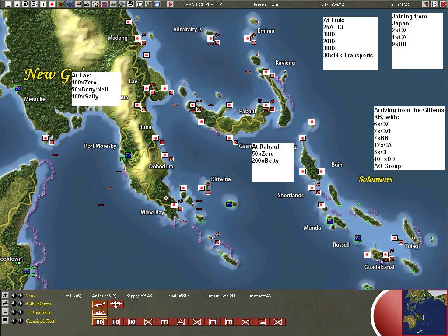Click the Rabaul base marker on map

click(x=266, y=105)
